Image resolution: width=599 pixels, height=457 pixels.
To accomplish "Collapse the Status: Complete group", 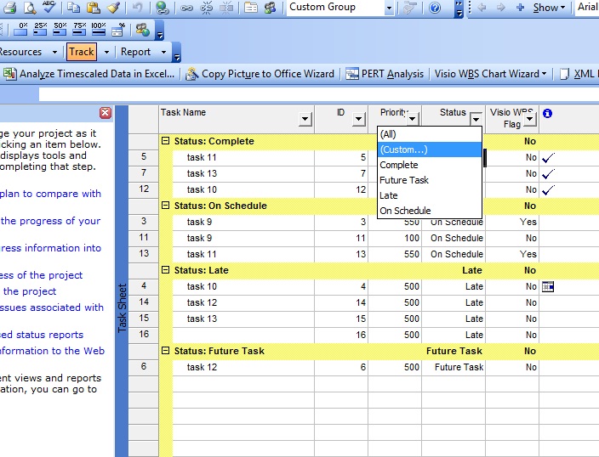I will pos(166,141).
